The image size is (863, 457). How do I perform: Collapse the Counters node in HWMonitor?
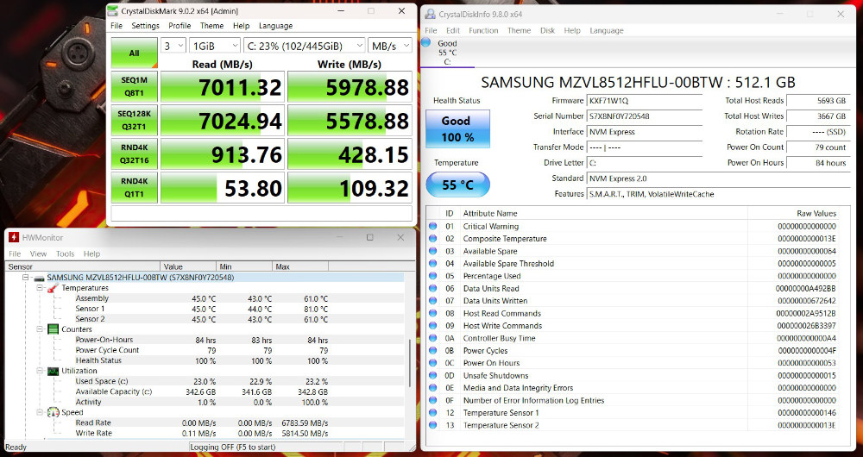40,329
